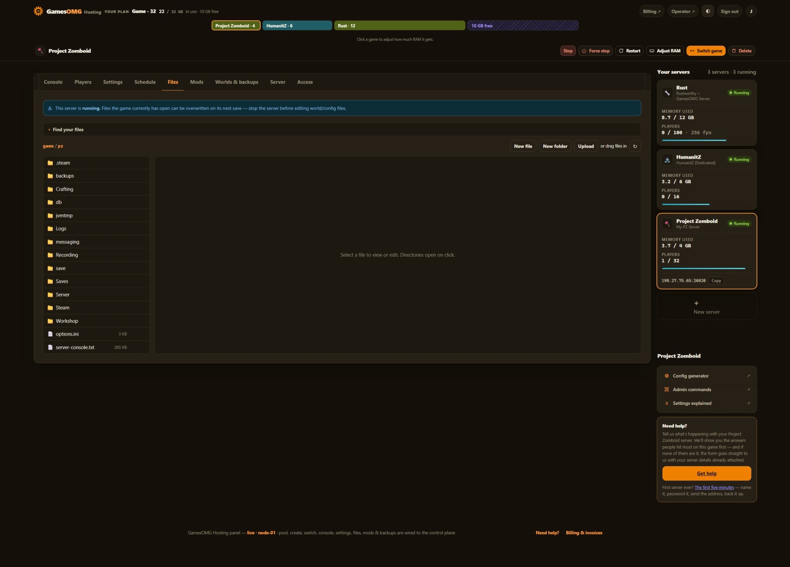
Task: Copy the server address 198.27.75.65:26020
Action: click(716, 281)
